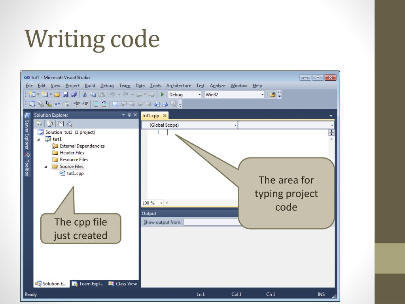
Task: Click the View Class Diagram icon in Solution Explorer
Action: click(x=69, y=124)
